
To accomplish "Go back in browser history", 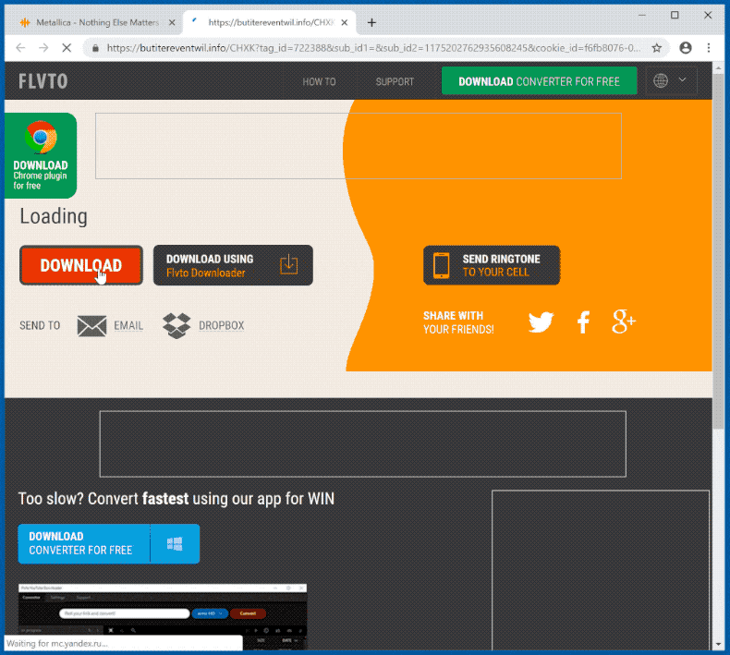I will tap(20, 48).
